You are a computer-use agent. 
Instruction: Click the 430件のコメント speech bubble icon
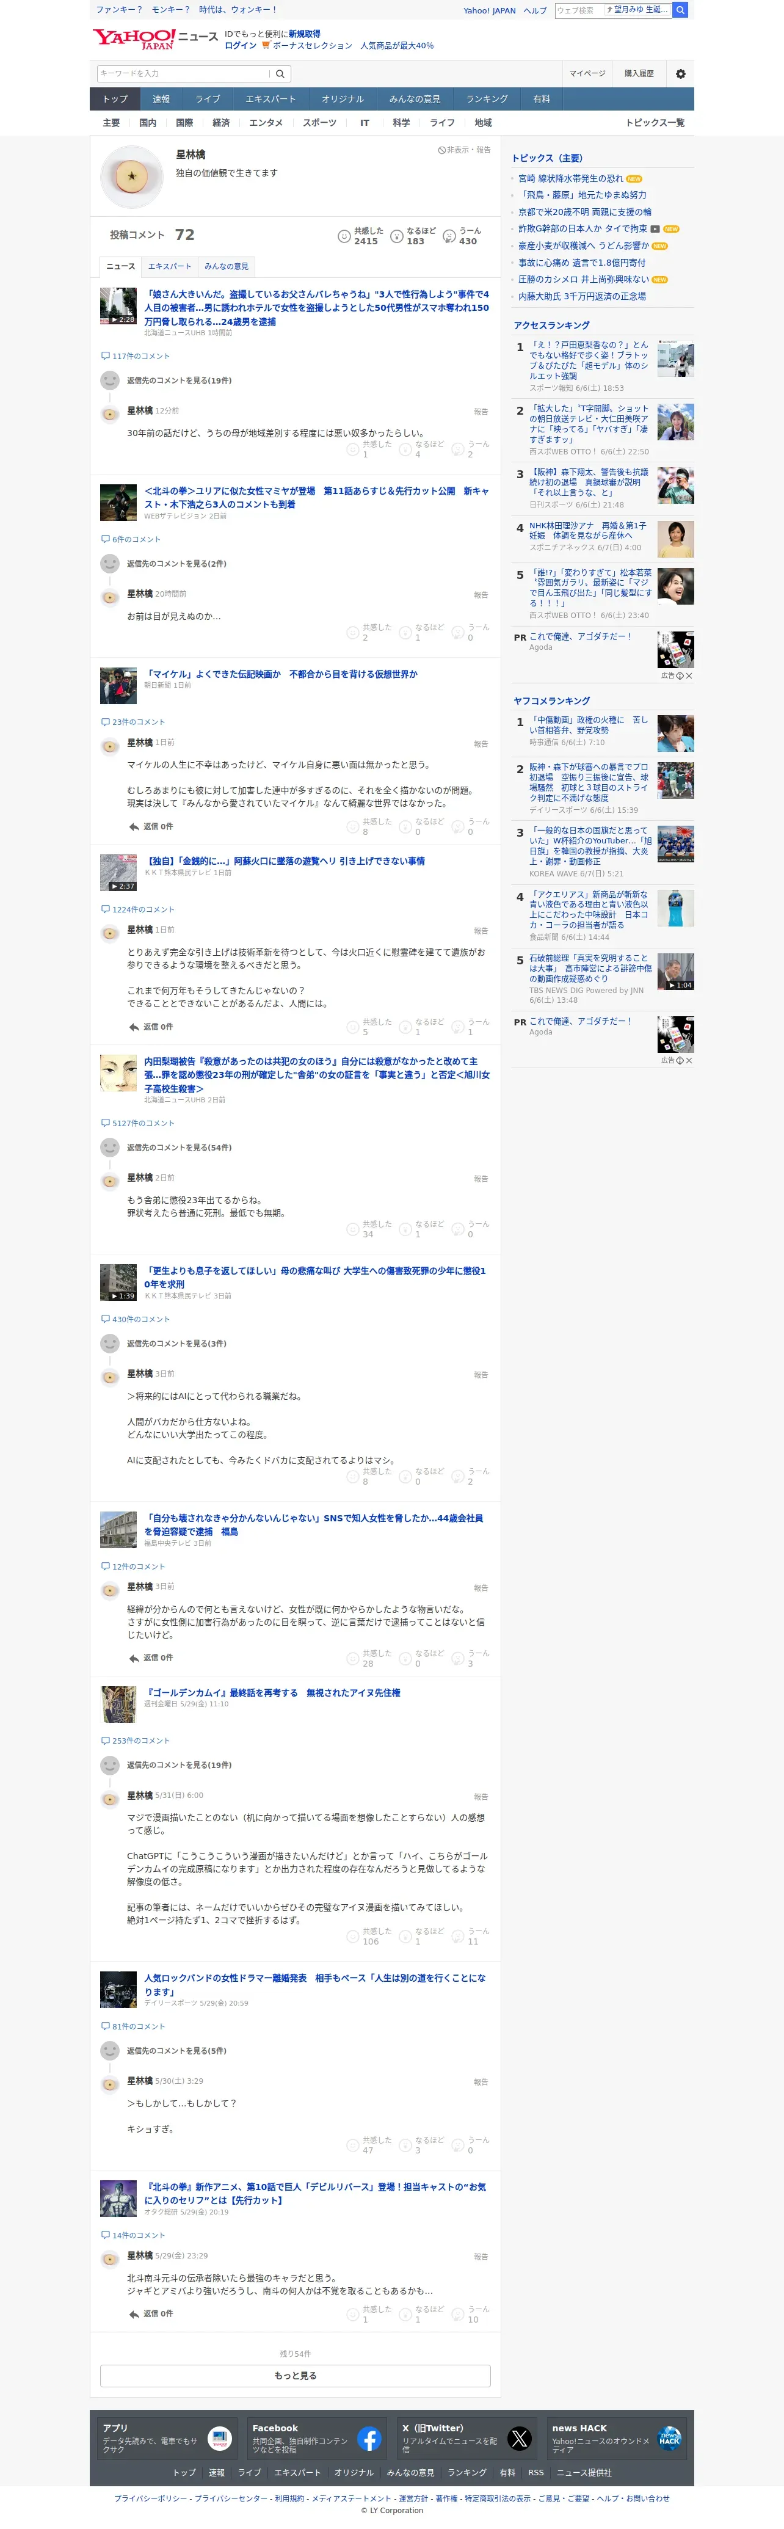pyautogui.click(x=105, y=1320)
